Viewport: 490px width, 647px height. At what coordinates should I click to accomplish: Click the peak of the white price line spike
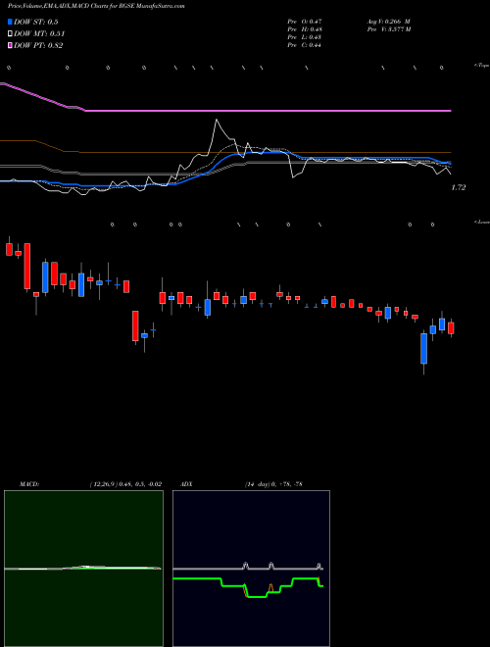217,120
